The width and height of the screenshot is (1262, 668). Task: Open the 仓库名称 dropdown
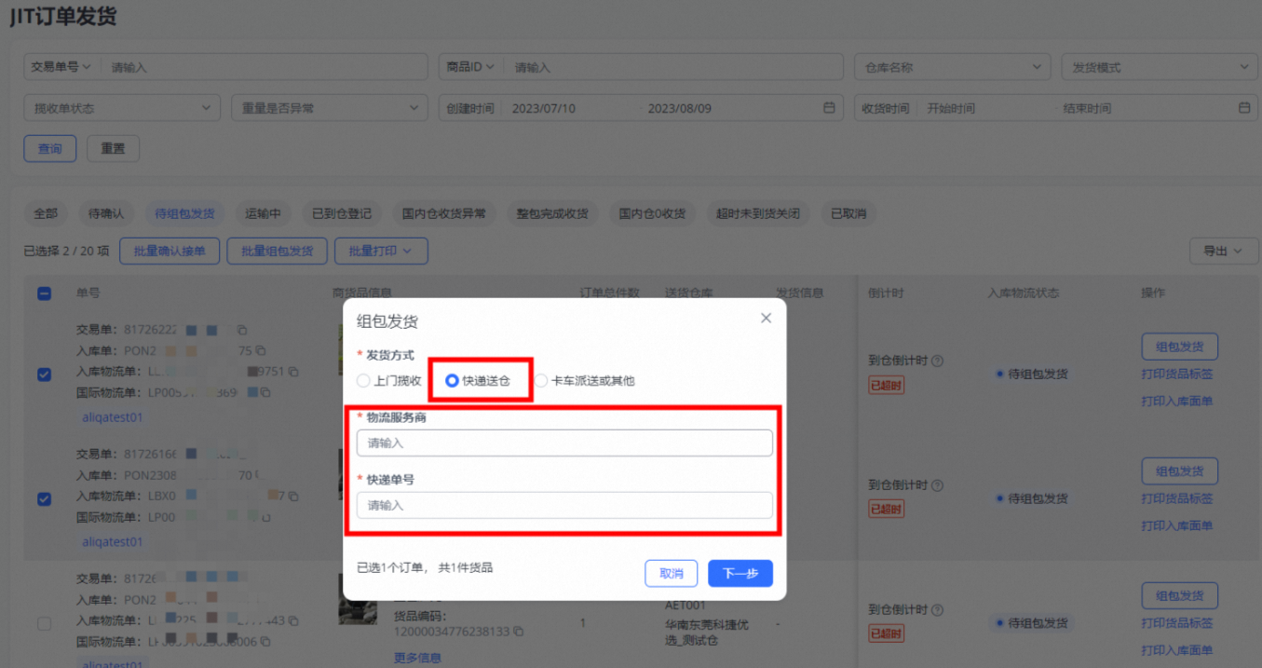point(952,67)
